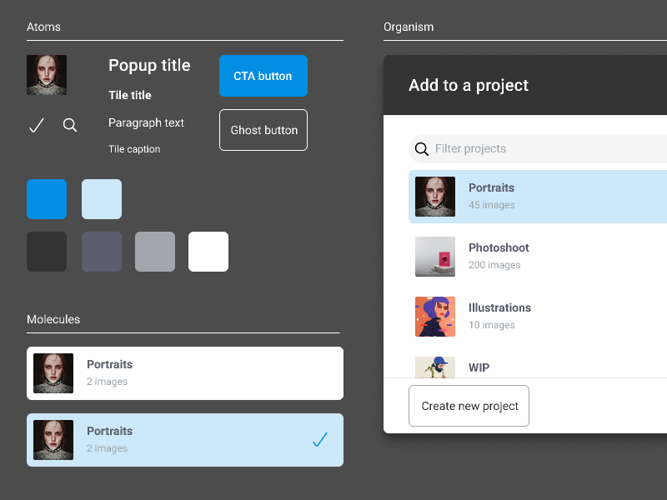Click the search icon in Filter projects field
This screenshot has height=500, width=667.
(422, 149)
